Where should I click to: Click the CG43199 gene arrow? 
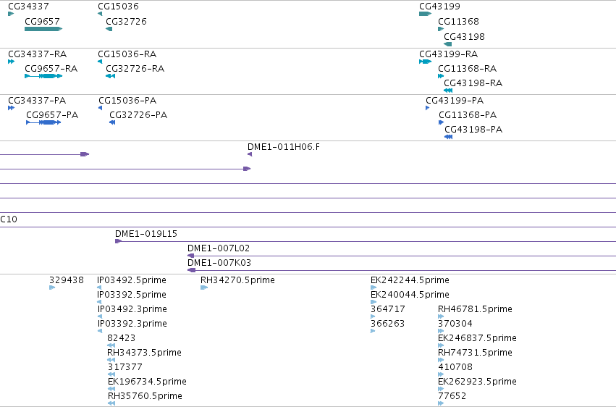425,14
